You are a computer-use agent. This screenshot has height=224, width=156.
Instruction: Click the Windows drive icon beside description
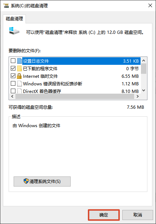(14, 31)
